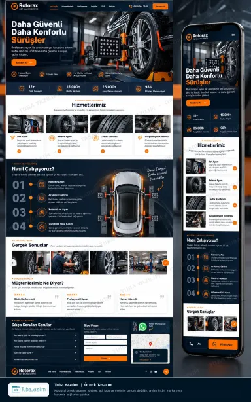Click the Rotorax logo on the mobile header
The height and width of the screenshot is (402, 251).
click(197, 37)
